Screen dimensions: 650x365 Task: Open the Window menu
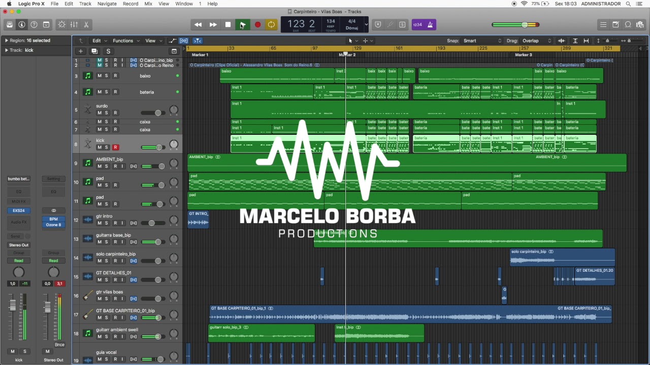click(x=184, y=4)
